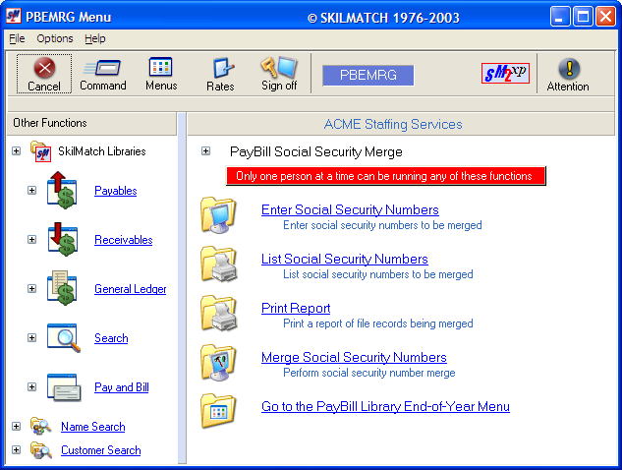This screenshot has height=470, width=622.
Task: Click the Receivables dollar icon
Action: click(63, 239)
